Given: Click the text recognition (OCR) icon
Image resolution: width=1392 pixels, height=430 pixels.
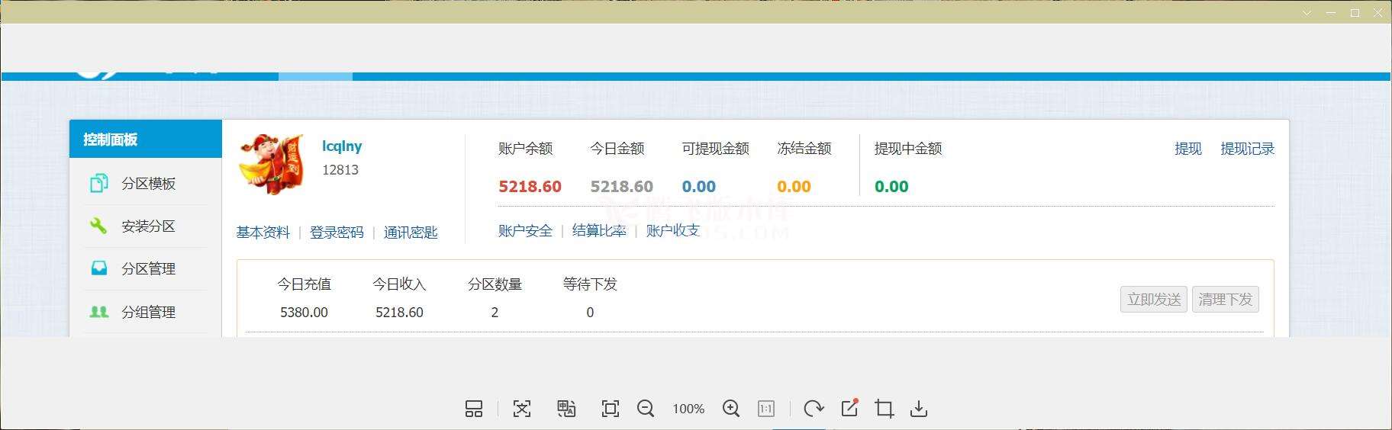Looking at the screenshot, I should pos(522,409).
